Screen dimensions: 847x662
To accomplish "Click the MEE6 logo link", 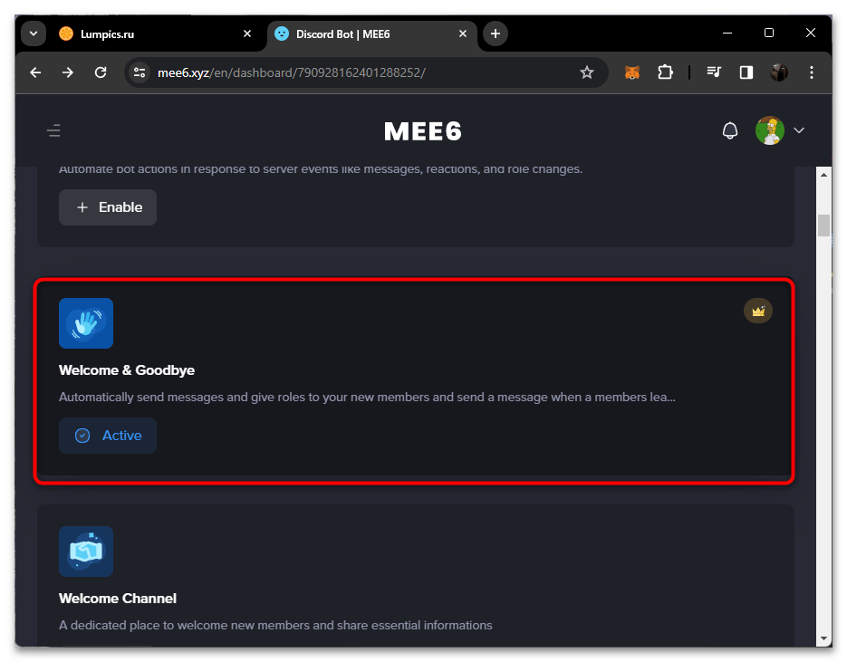I will click(x=423, y=131).
